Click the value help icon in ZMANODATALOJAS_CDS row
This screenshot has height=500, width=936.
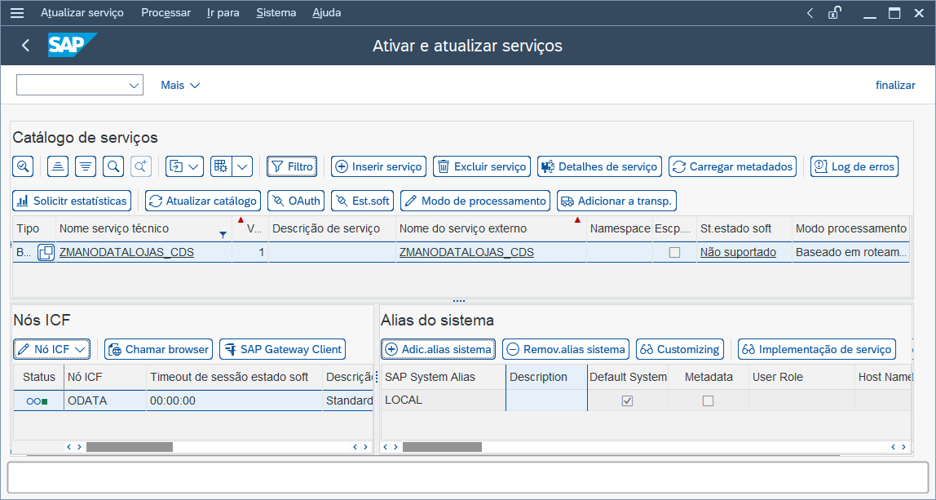click(46, 253)
